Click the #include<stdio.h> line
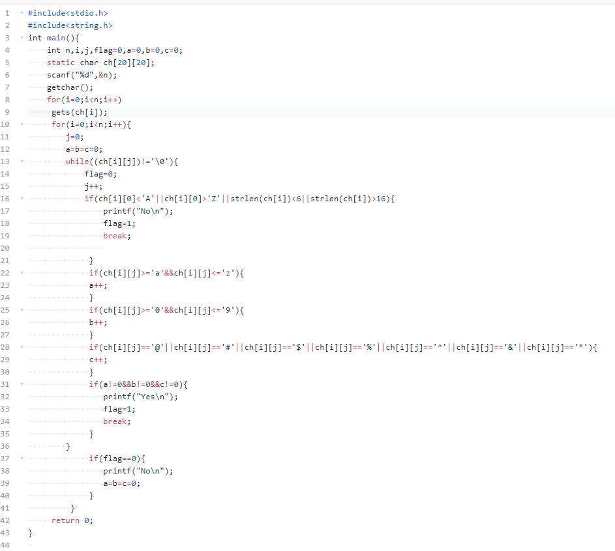This screenshot has width=615, height=551. (x=68, y=13)
